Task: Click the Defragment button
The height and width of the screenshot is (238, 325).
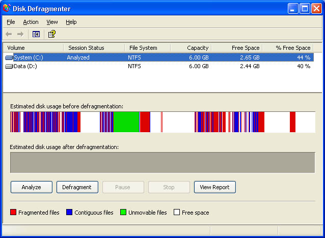Action: (x=77, y=187)
